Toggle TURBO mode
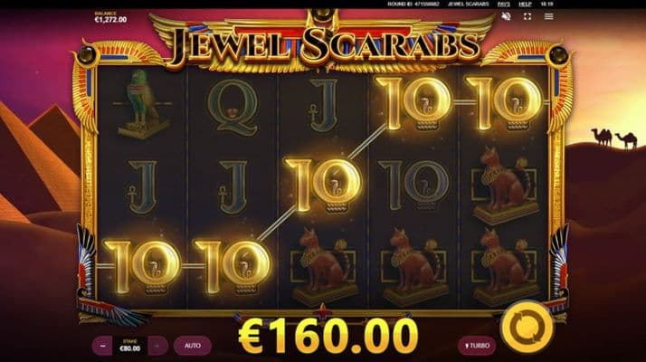 [477, 346]
